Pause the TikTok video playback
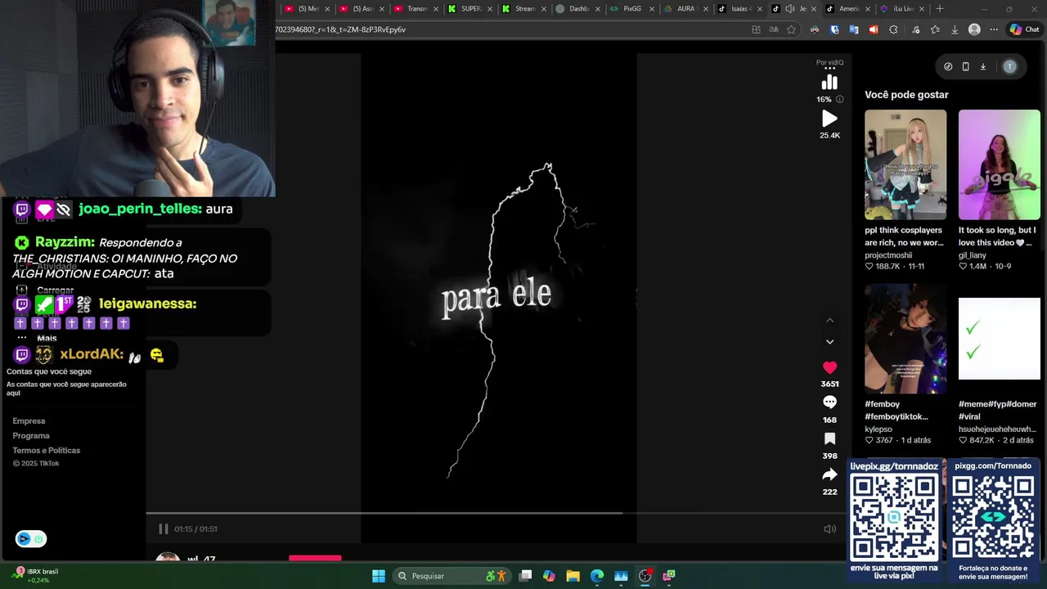This screenshot has width=1047, height=589. pos(163,528)
